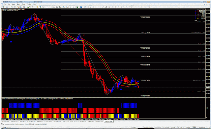Open the Tools menu
Viewport: 211px width, 129px height.
click(23, 4)
